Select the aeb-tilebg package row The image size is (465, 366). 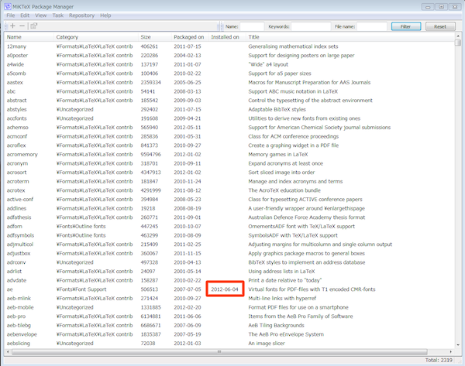coord(229,326)
